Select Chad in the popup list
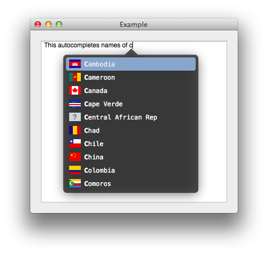This screenshot has height=255, width=268. [x=131, y=131]
